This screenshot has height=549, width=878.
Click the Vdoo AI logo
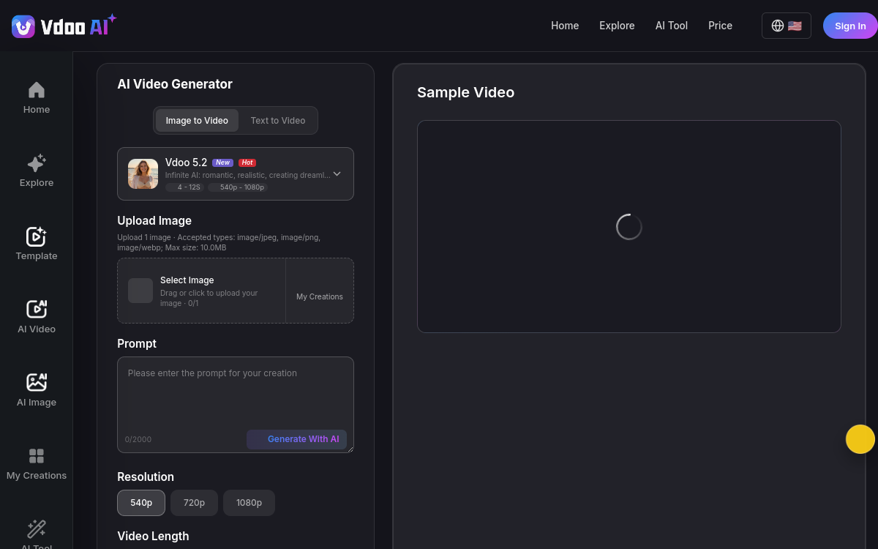tap(64, 26)
